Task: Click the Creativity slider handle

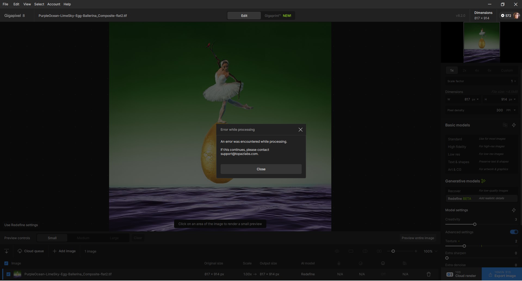Action: pos(475,224)
